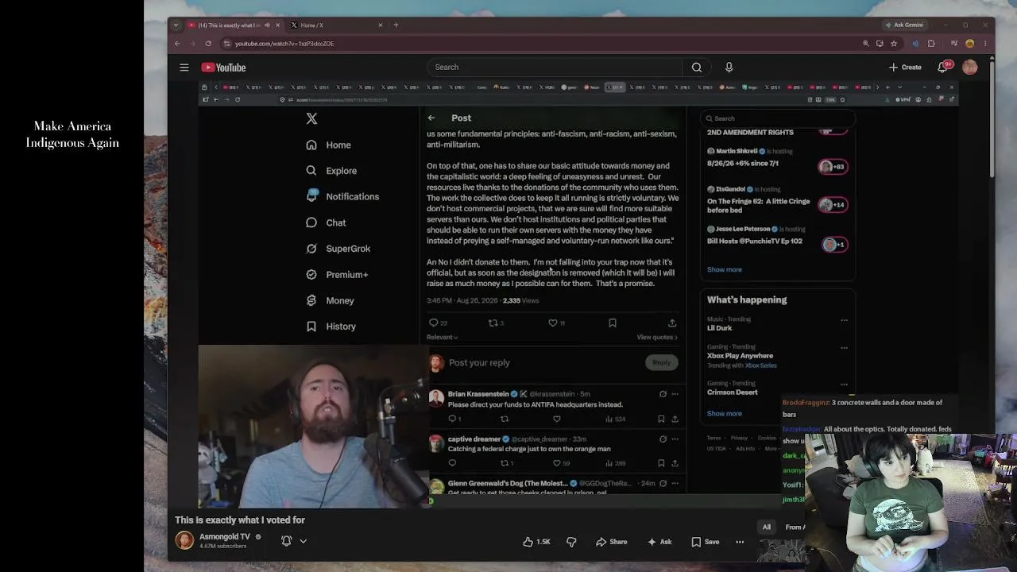Click the back arrow beside Post heading
This screenshot has height=572, width=1017.
431,118
